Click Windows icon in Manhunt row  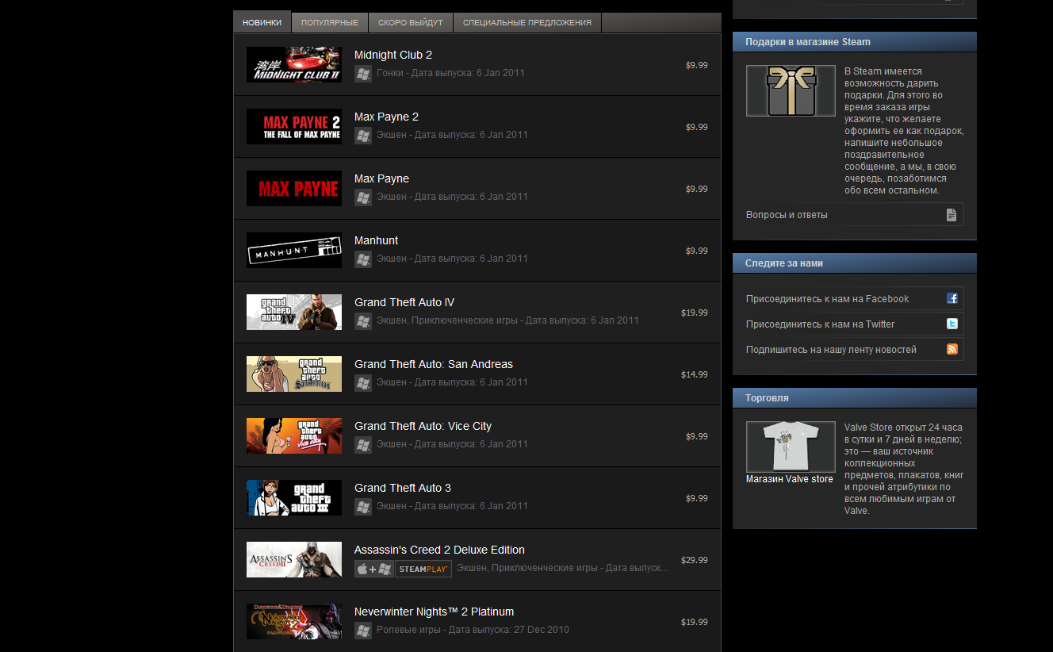363,259
